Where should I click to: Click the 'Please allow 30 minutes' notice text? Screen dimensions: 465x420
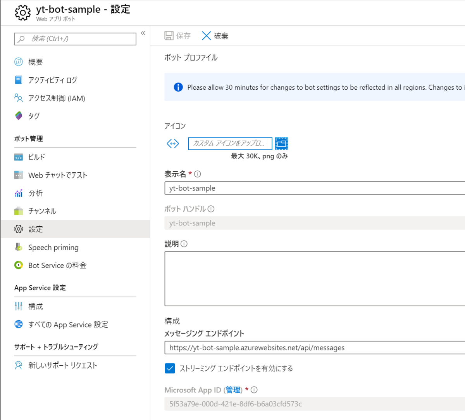click(325, 87)
